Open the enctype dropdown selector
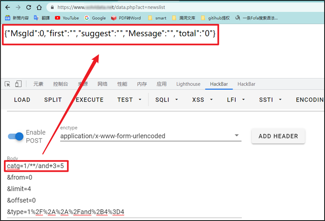325x221 pixels. [x=151, y=136]
